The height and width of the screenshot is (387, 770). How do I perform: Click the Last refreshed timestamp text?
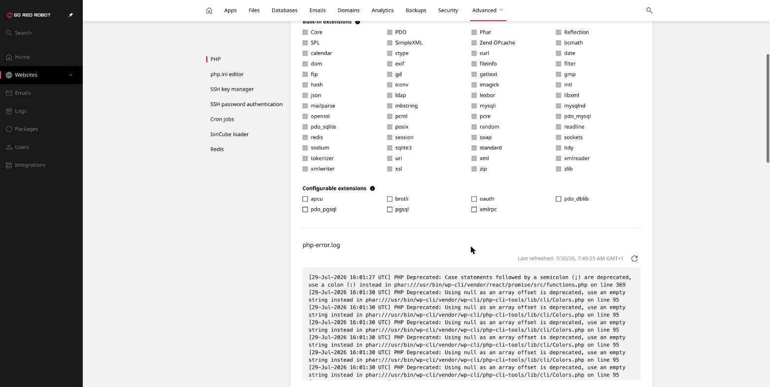(570, 258)
